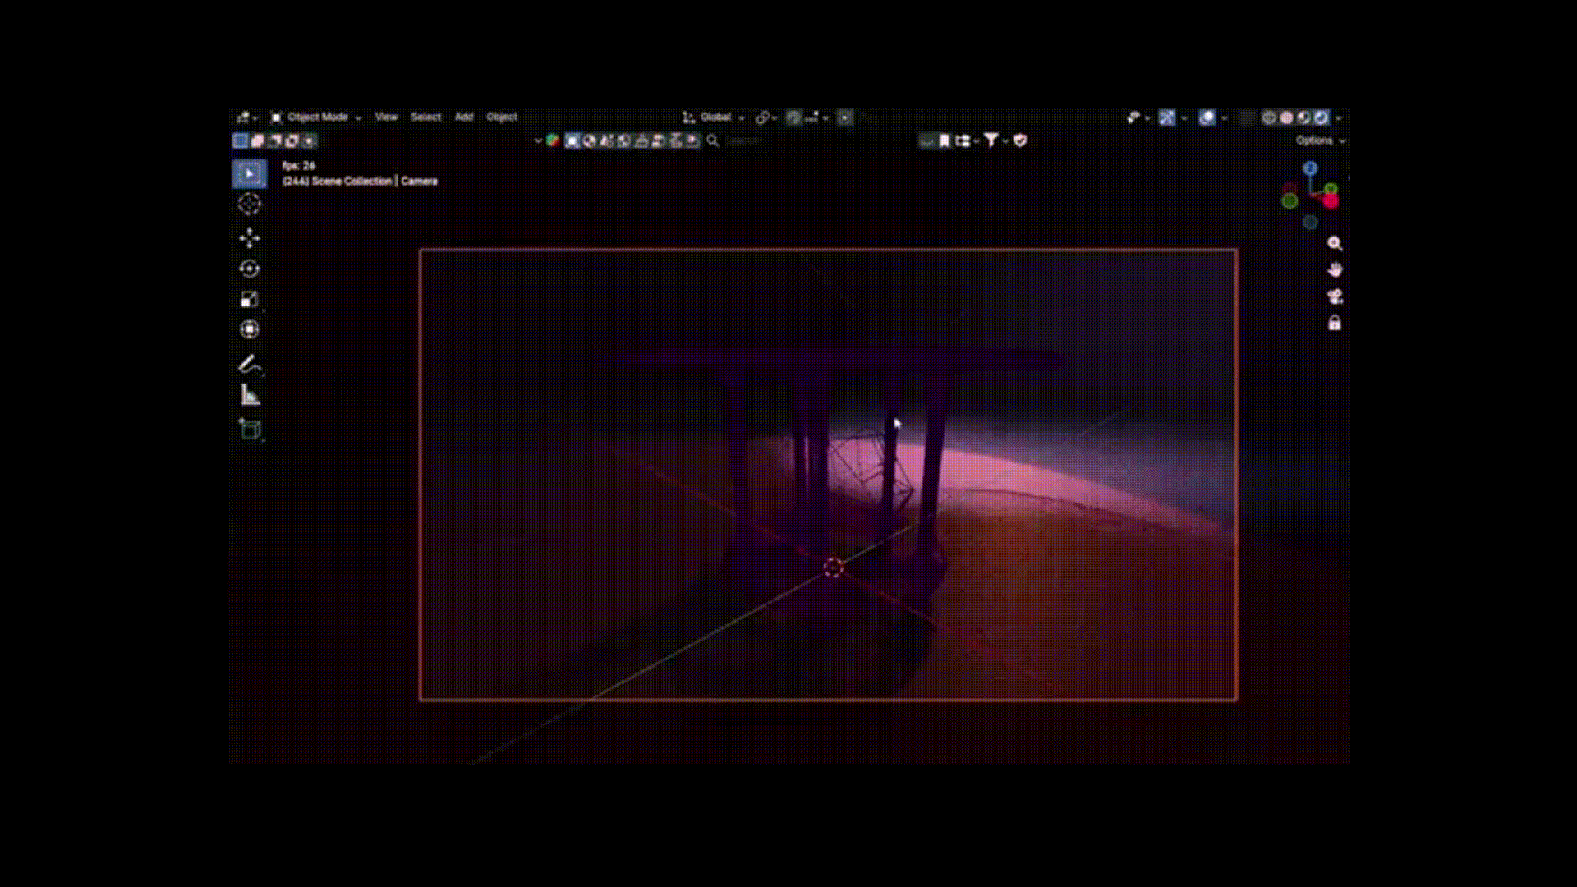Click the red X axis on gizmo
The width and height of the screenshot is (1577, 887).
[x=1331, y=201]
